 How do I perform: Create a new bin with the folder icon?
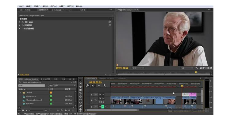click(x=66, y=110)
